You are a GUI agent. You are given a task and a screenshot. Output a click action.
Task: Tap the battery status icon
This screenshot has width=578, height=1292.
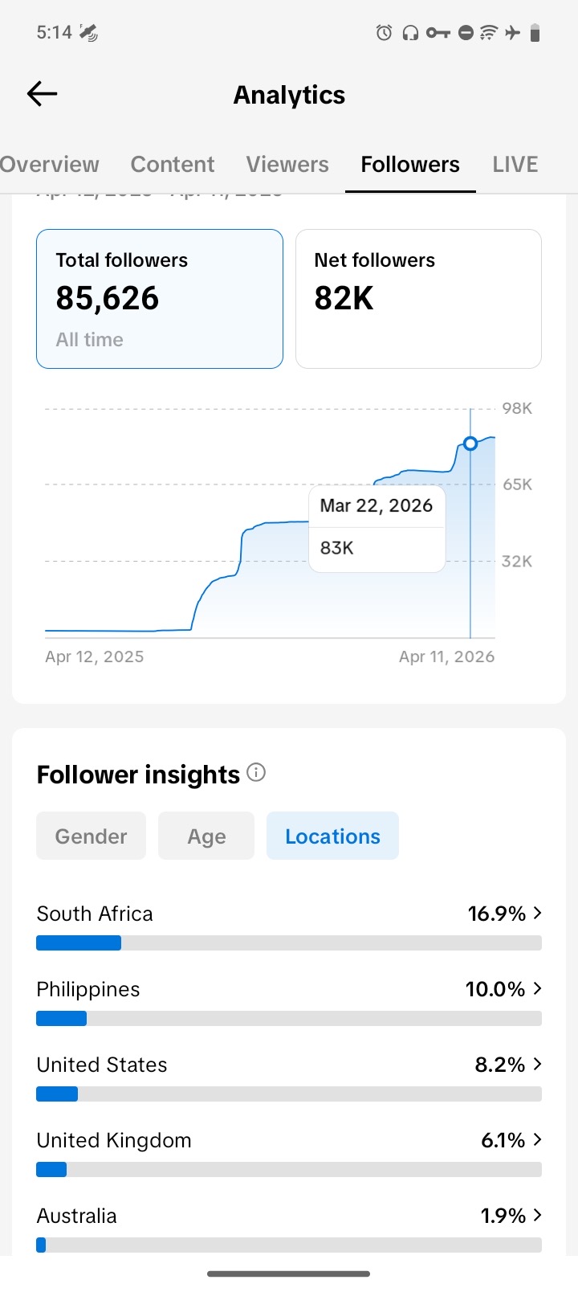pos(535,33)
